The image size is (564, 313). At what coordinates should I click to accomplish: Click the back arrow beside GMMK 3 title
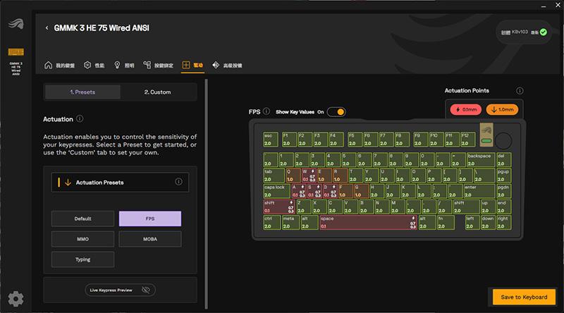click(47, 28)
